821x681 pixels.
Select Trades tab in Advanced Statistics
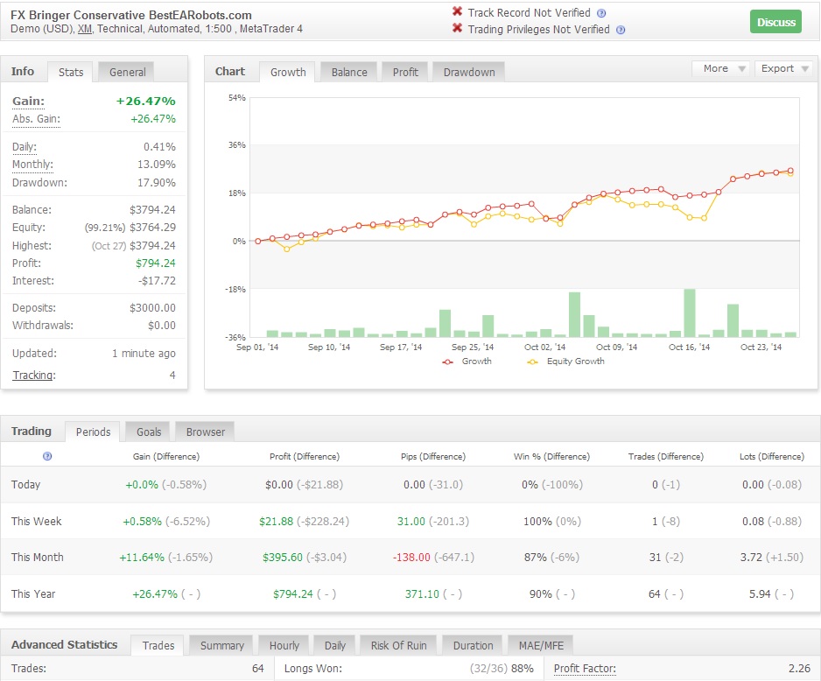coord(158,645)
